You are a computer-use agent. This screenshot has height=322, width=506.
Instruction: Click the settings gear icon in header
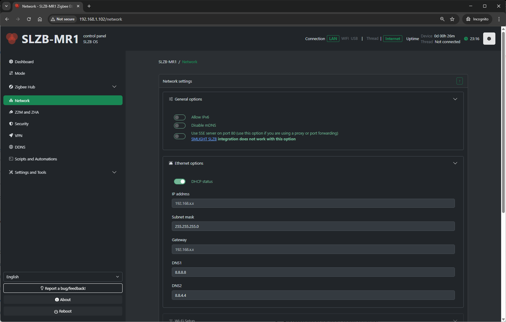point(489,39)
